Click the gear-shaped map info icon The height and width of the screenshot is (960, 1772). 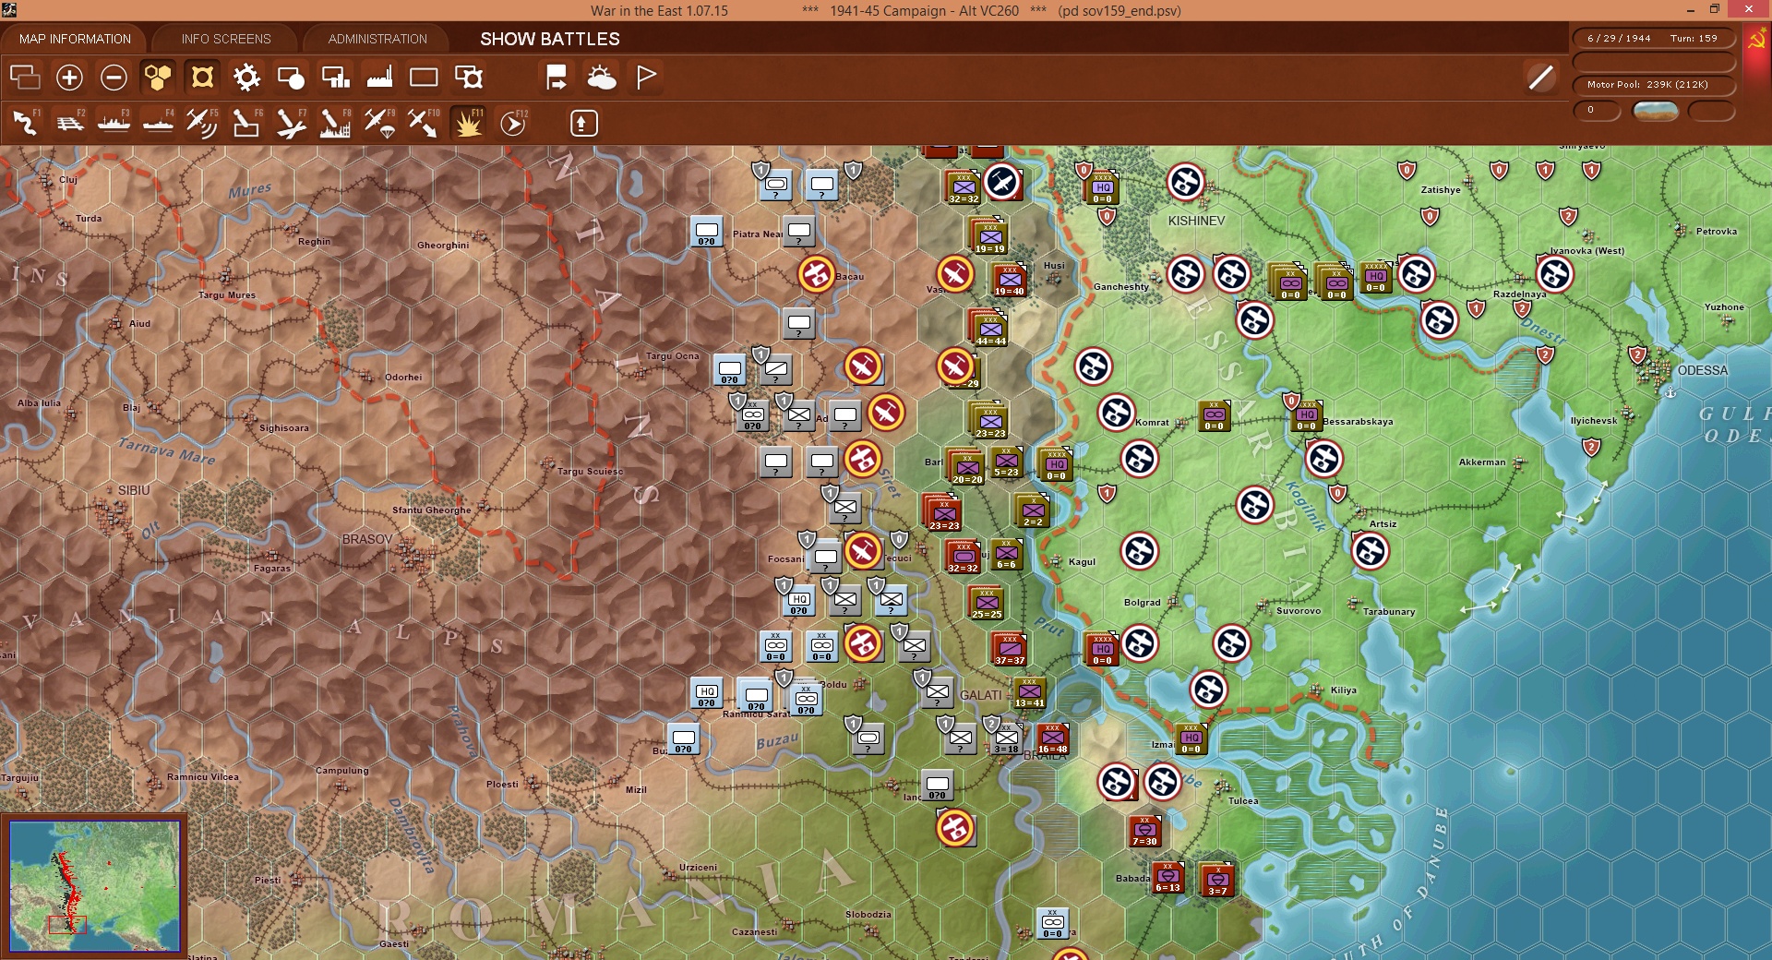pyautogui.click(x=246, y=78)
